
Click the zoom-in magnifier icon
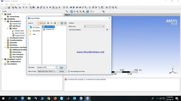pos(77,12)
